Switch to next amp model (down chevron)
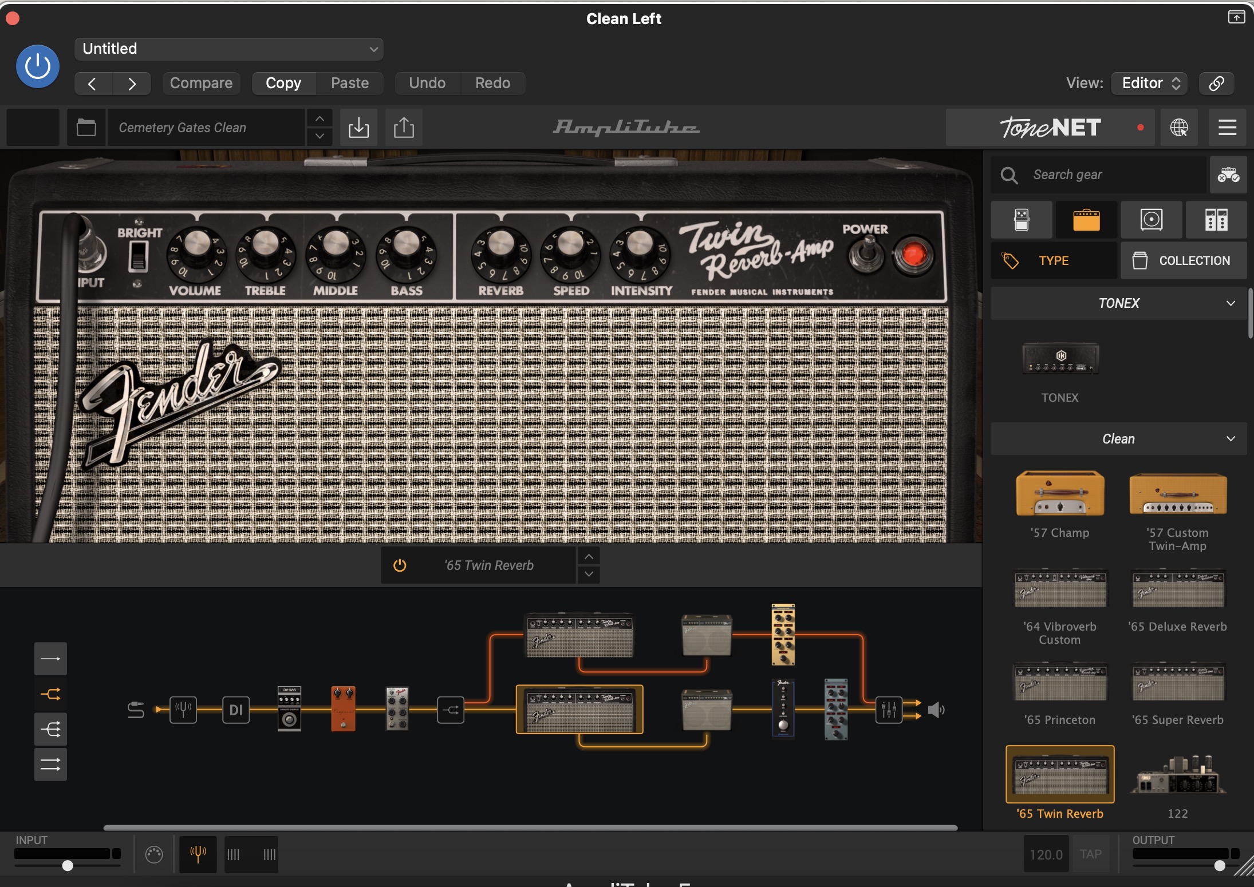This screenshot has height=887, width=1254. 589,574
